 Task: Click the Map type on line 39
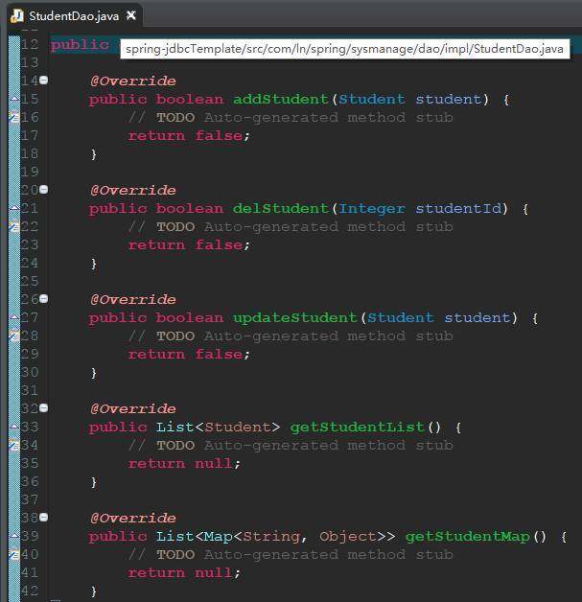(x=219, y=536)
